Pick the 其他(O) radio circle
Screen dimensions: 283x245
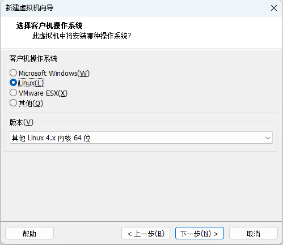(x=13, y=103)
